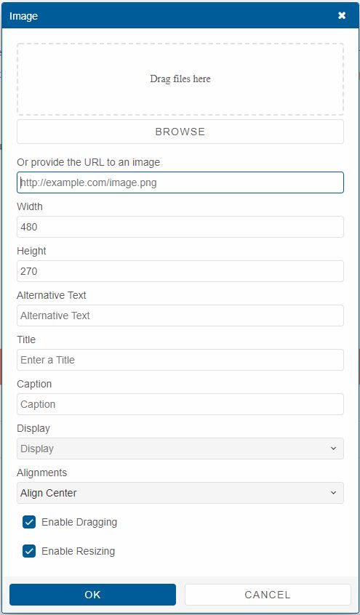Click the chevron arrow on the Display select
Image resolution: width=360 pixels, height=615 pixels.
point(333,449)
